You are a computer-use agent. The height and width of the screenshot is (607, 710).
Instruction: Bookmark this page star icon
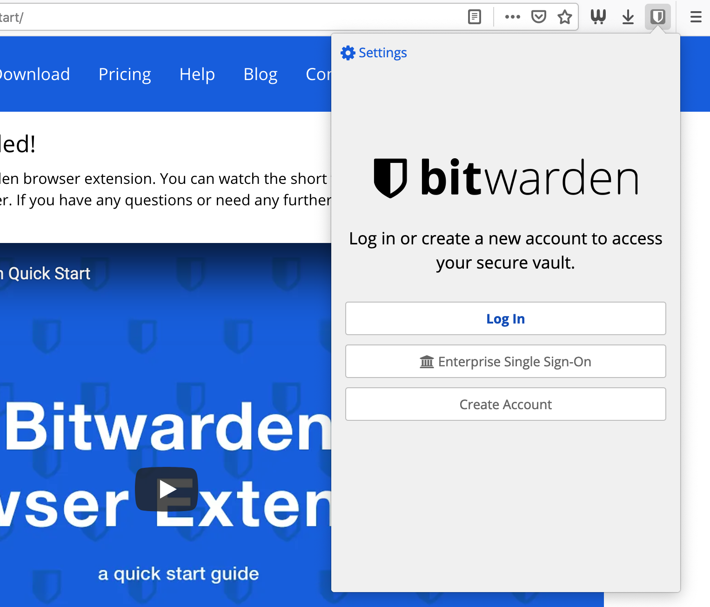(x=565, y=17)
